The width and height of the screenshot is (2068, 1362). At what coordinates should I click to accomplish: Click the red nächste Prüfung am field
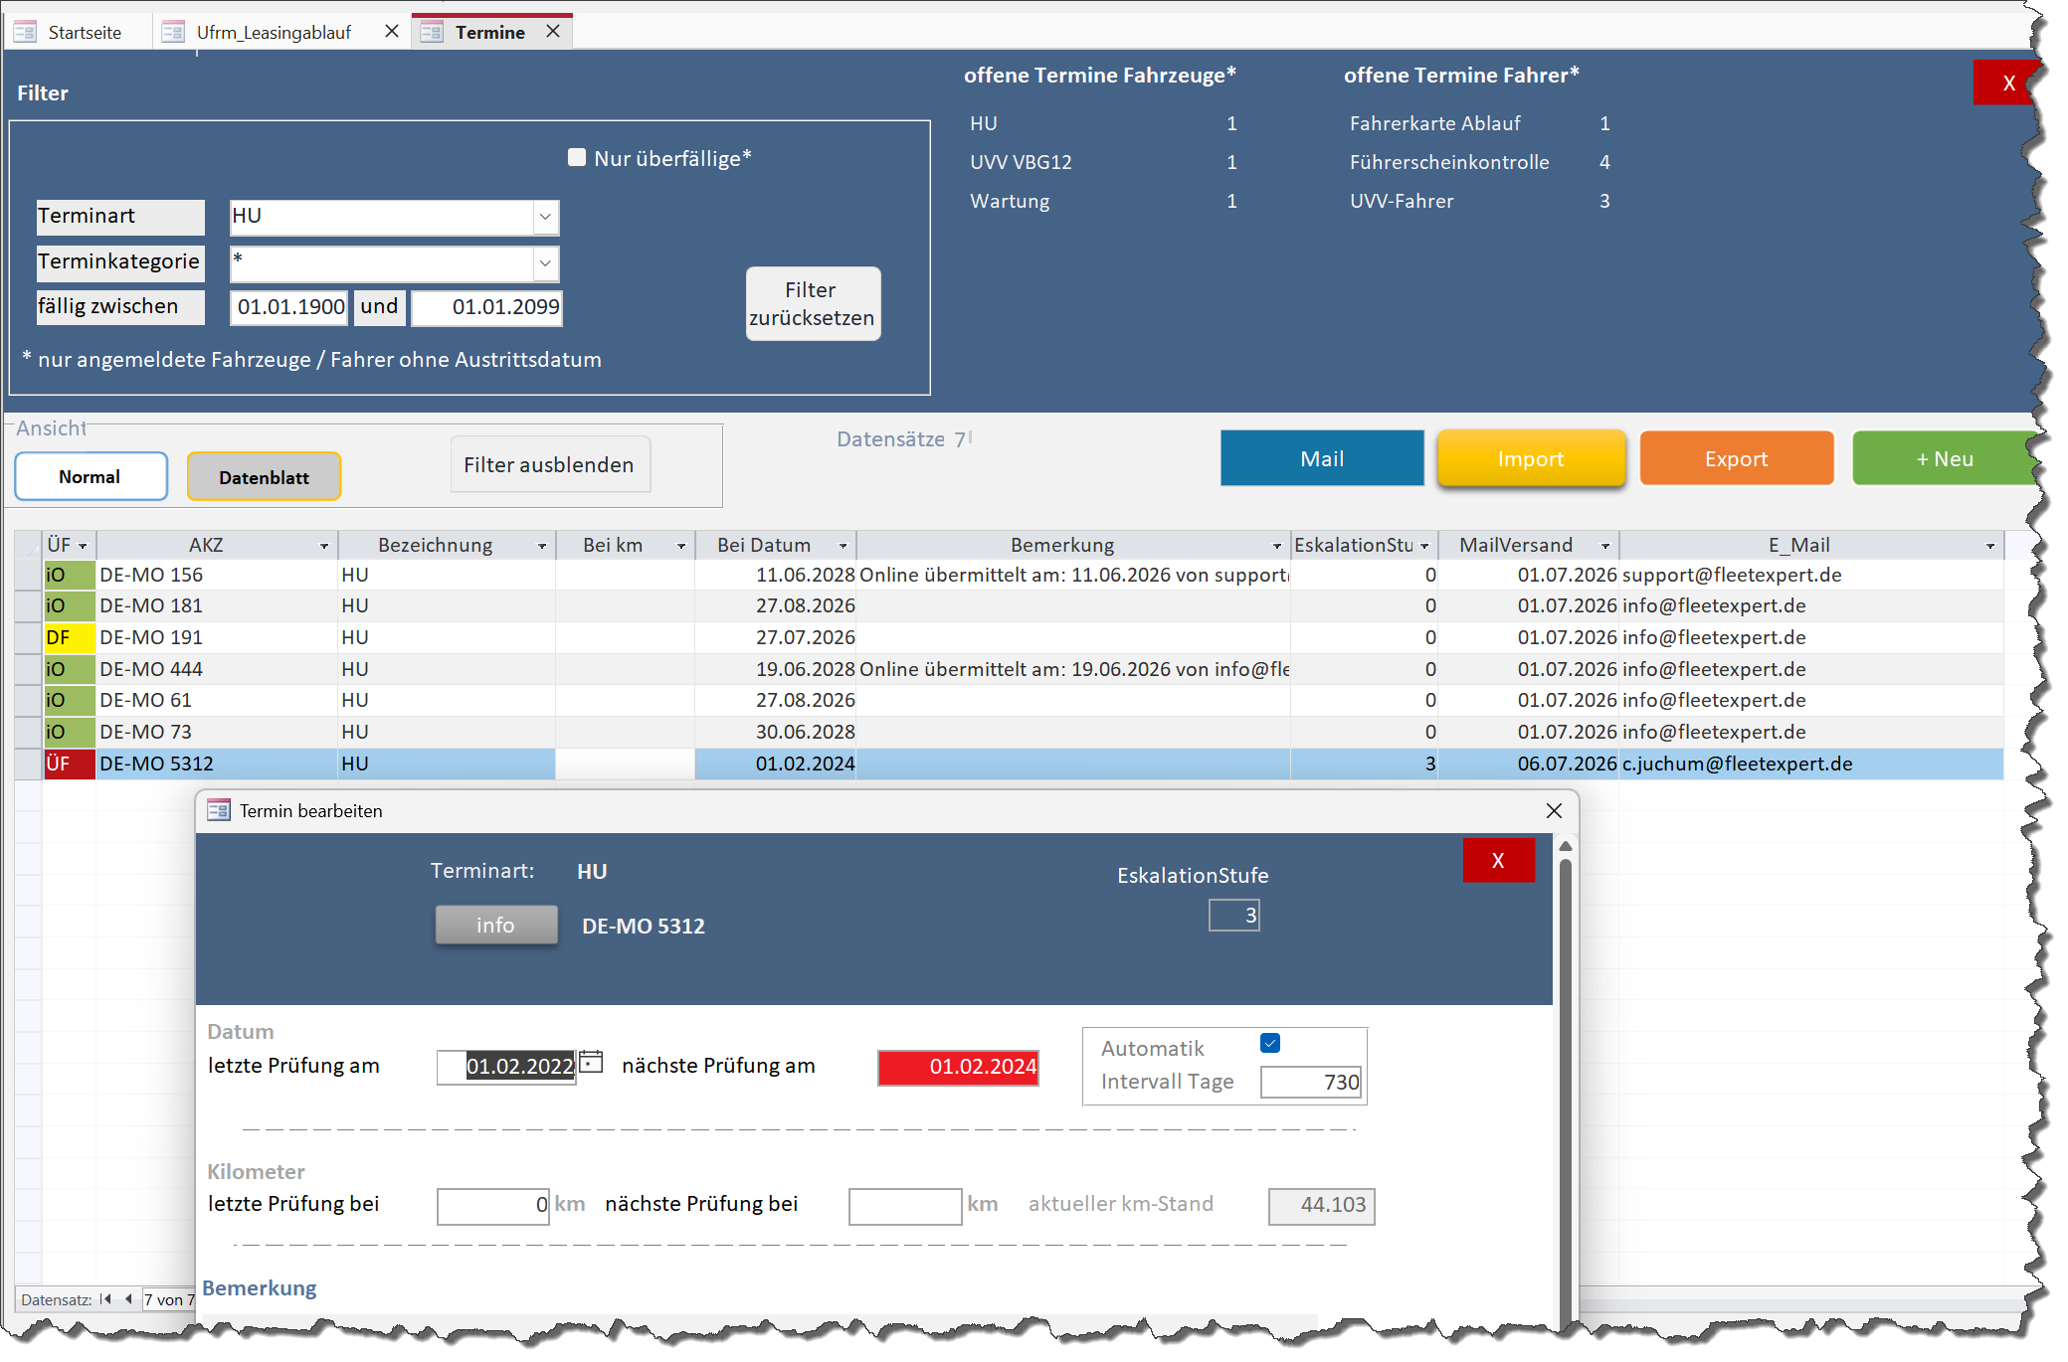(958, 1067)
